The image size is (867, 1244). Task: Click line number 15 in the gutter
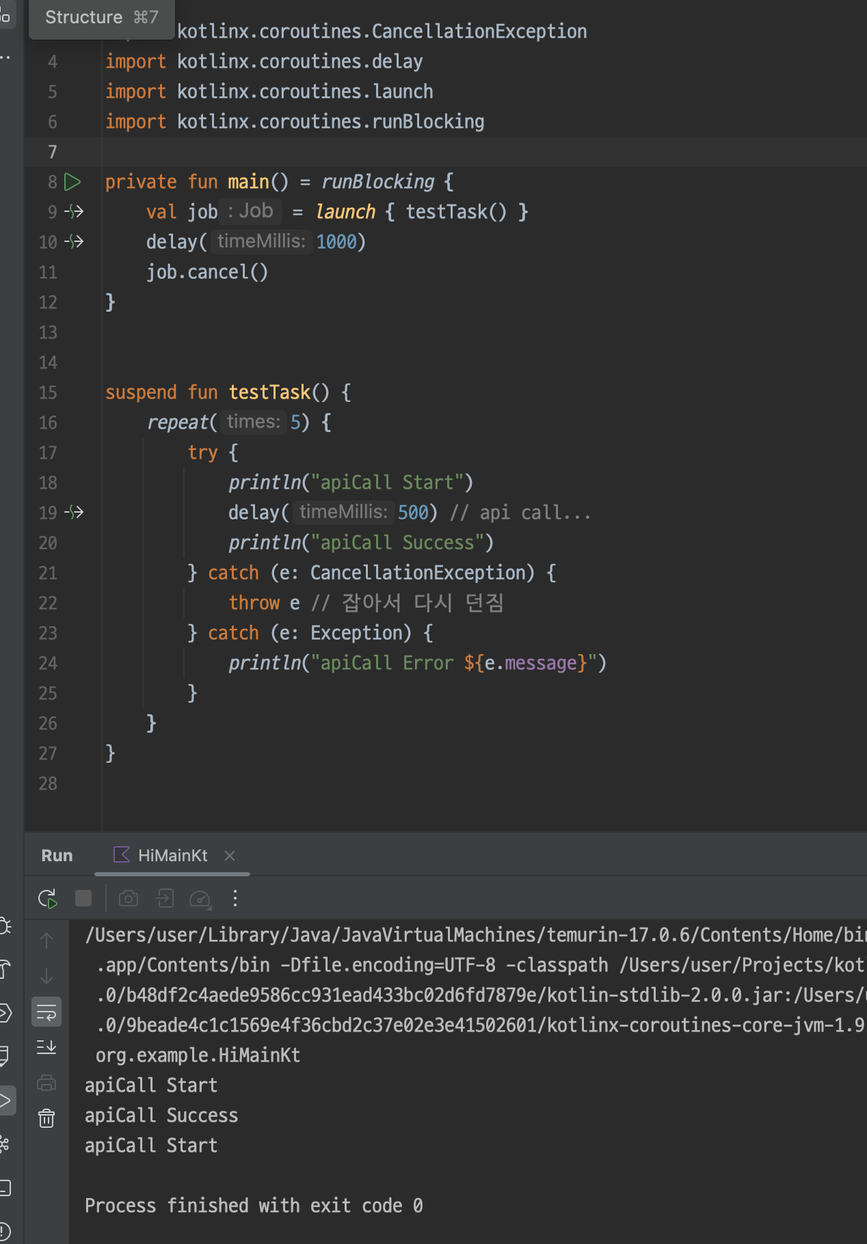coord(48,392)
